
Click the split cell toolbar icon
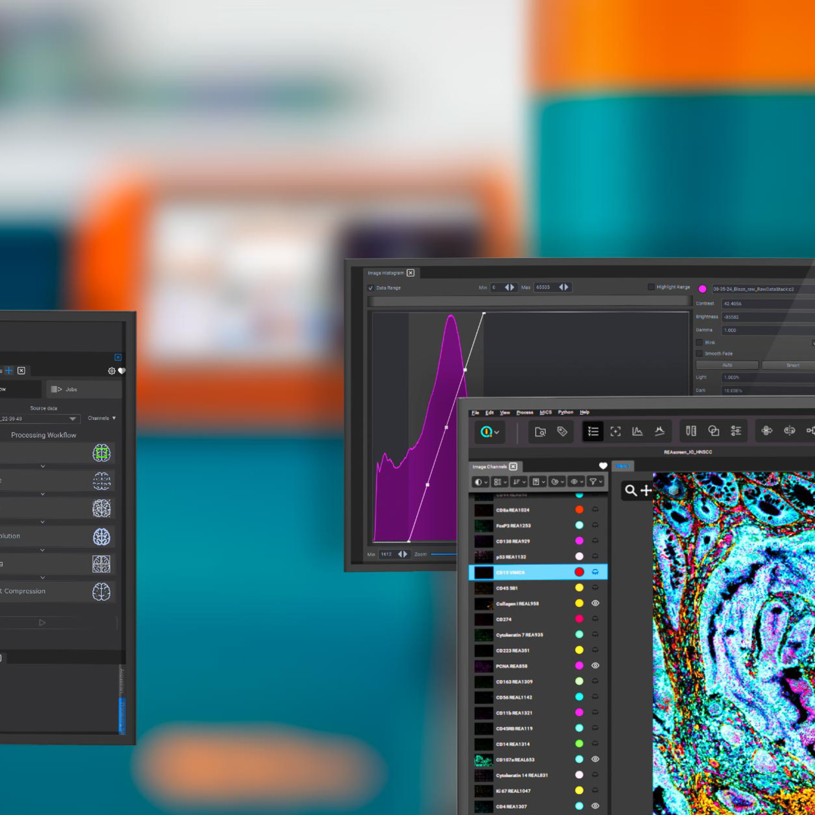click(789, 431)
